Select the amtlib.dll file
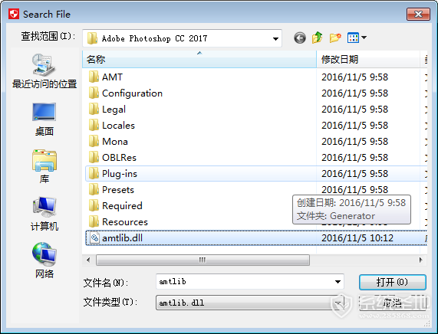Viewport: 438px width, 334px height. (256, 238)
